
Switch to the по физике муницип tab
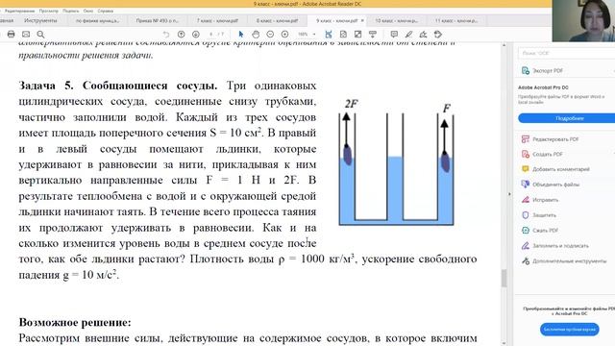[x=98, y=20]
